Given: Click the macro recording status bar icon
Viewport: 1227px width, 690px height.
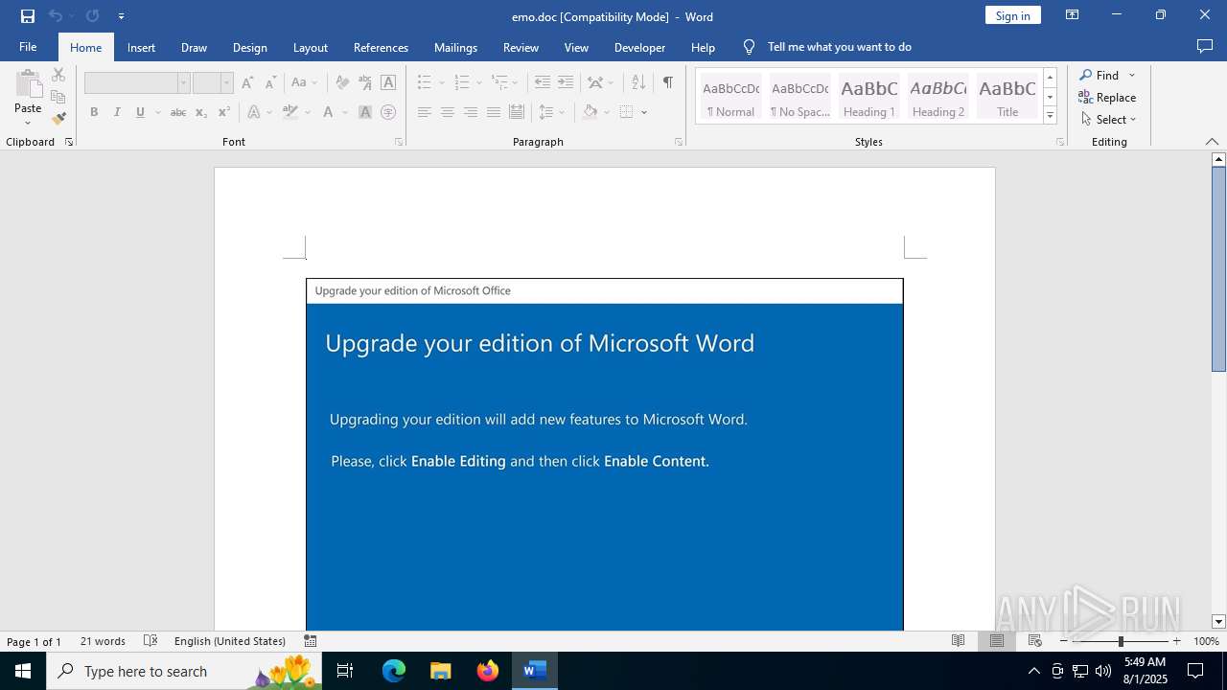Looking at the screenshot, I should pos(310,641).
